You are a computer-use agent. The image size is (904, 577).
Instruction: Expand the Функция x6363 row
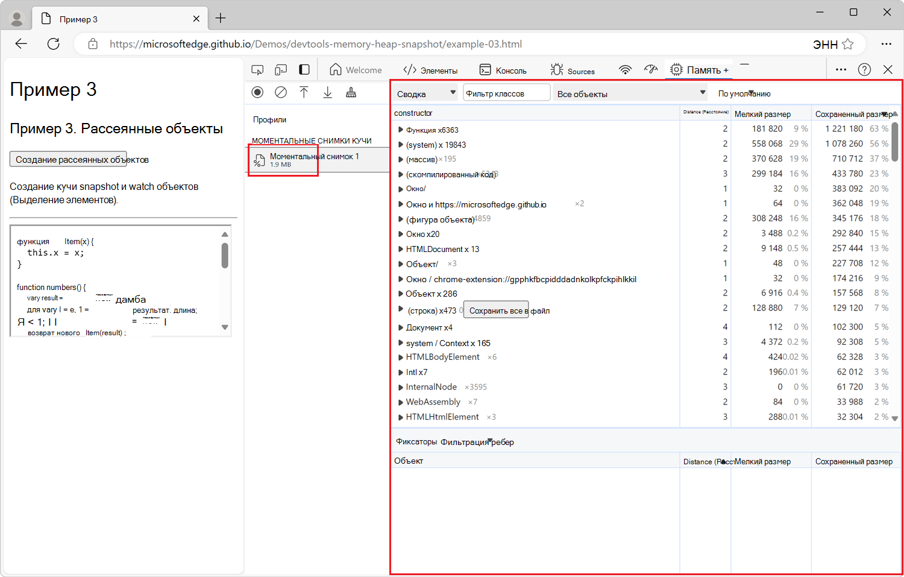click(401, 130)
